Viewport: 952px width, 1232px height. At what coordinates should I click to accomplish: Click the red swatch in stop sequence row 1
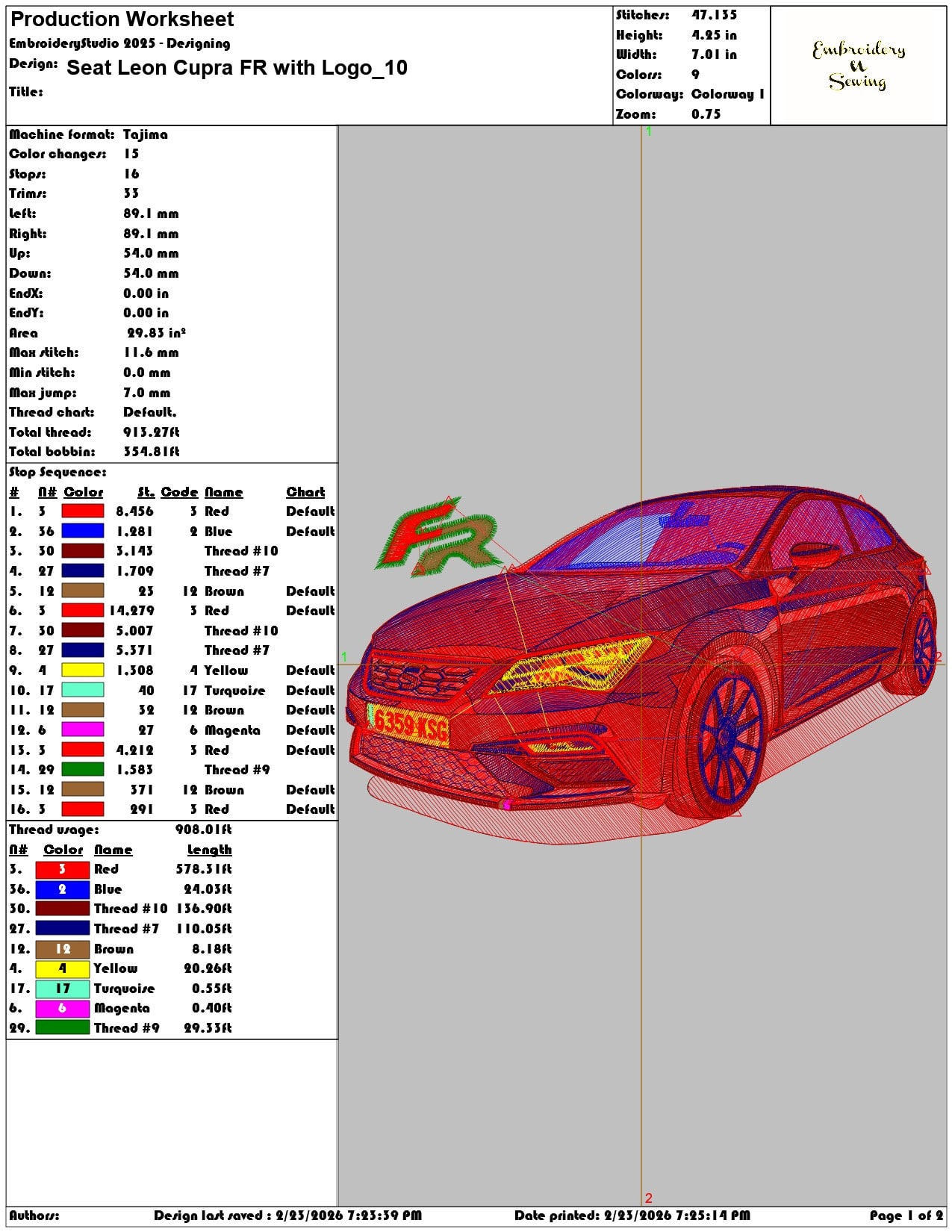click(82, 511)
